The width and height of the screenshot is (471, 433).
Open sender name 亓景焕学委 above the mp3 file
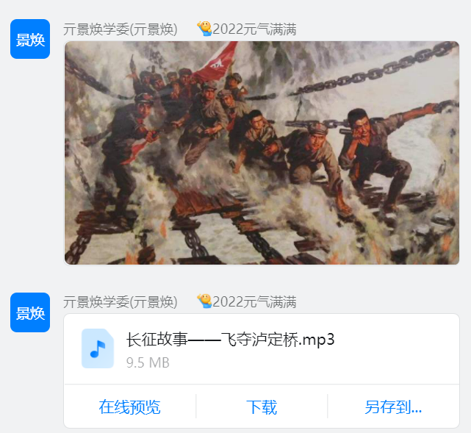pyautogui.click(x=121, y=302)
